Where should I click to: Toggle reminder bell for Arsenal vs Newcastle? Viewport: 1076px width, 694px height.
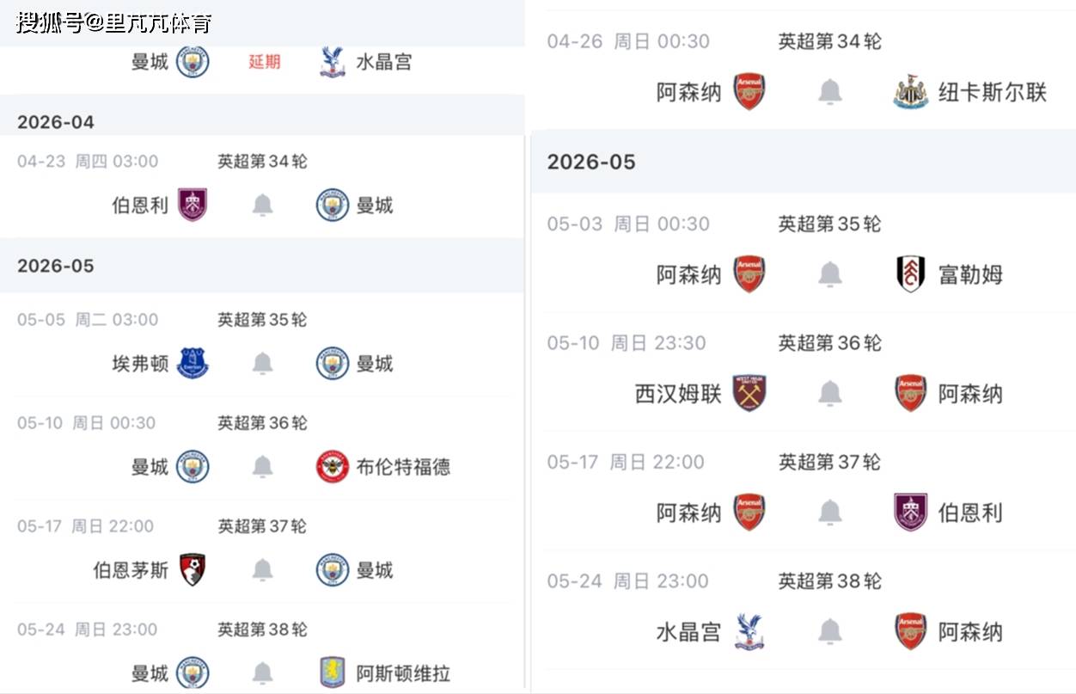[x=829, y=92]
